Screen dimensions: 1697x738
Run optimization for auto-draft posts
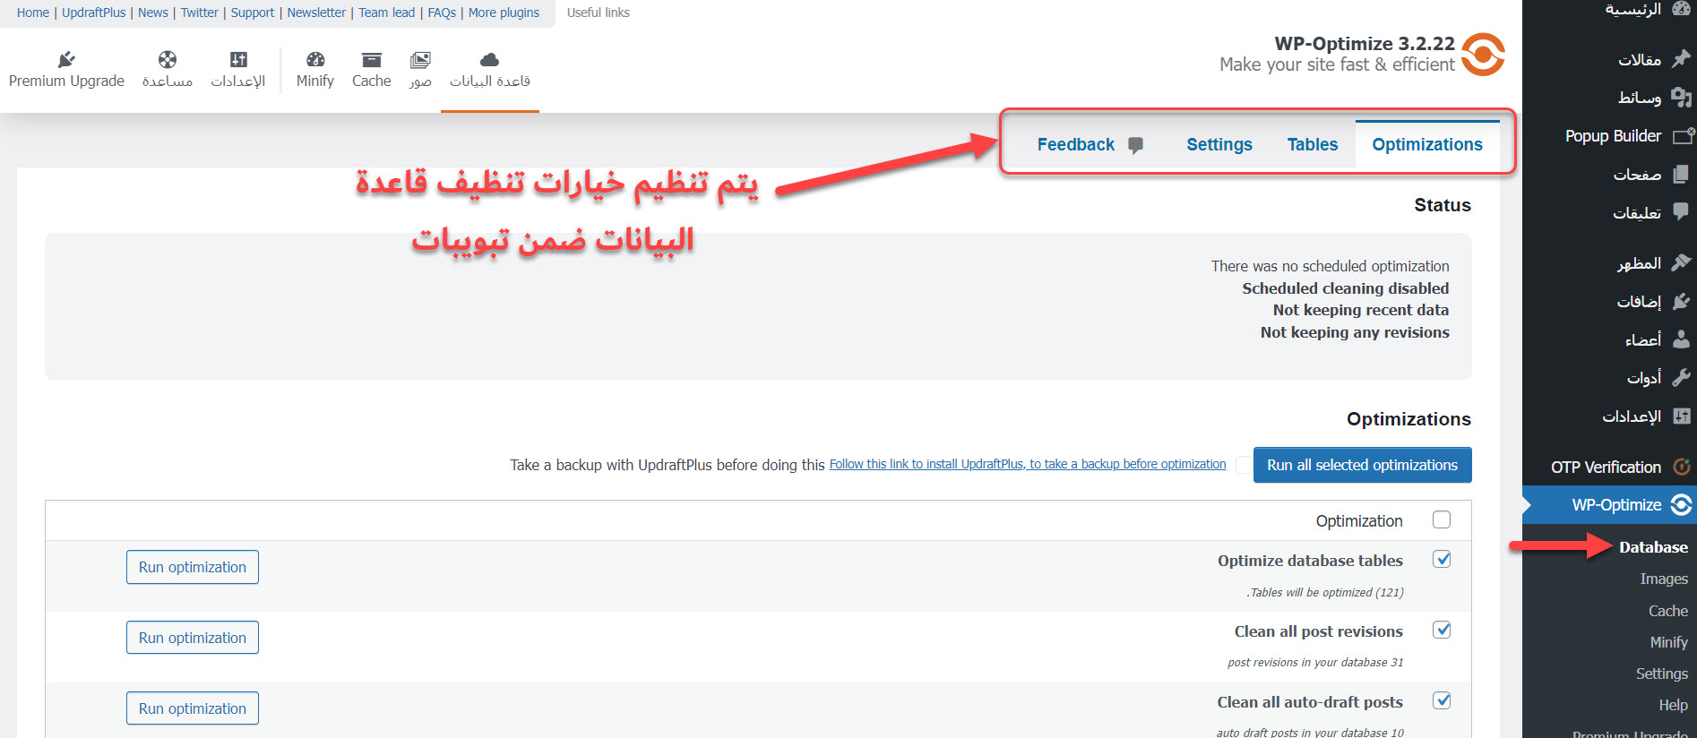[193, 708]
